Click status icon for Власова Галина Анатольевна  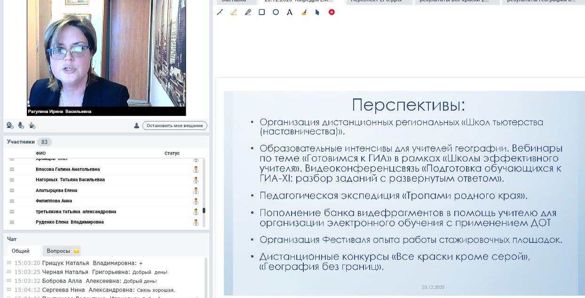(x=196, y=169)
